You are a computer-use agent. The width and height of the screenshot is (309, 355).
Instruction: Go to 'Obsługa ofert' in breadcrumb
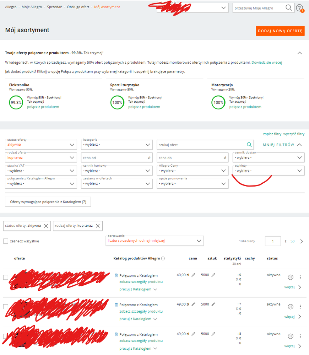pyautogui.click(x=78, y=7)
